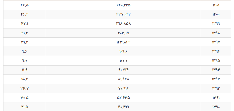
Task: Select the percentage cell ۳۱.۲
Action: click(x=25, y=42)
